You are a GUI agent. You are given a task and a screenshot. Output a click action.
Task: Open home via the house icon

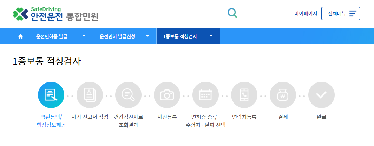(21, 36)
